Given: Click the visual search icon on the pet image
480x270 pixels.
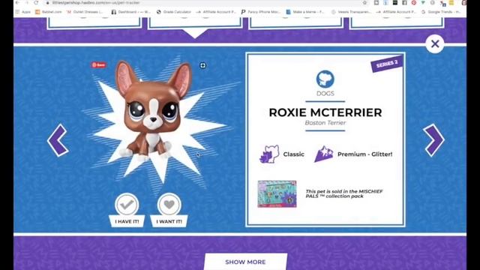Looking at the screenshot, I should [x=202, y=65].
